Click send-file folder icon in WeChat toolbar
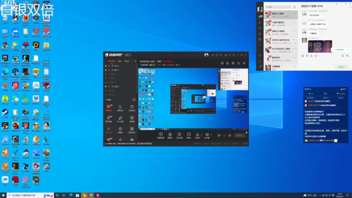 (307, 56)
